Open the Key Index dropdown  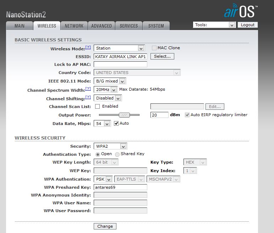190,171
